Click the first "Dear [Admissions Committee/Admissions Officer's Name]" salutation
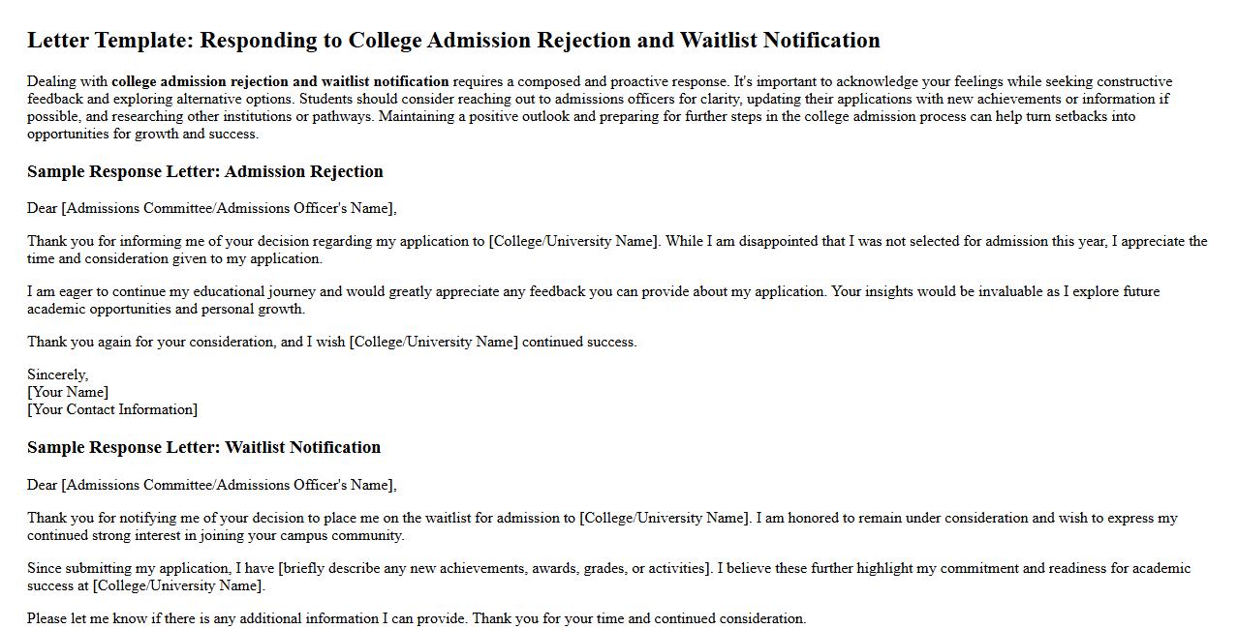This screenshot has height=629, width=1238. tap(211, 209)
